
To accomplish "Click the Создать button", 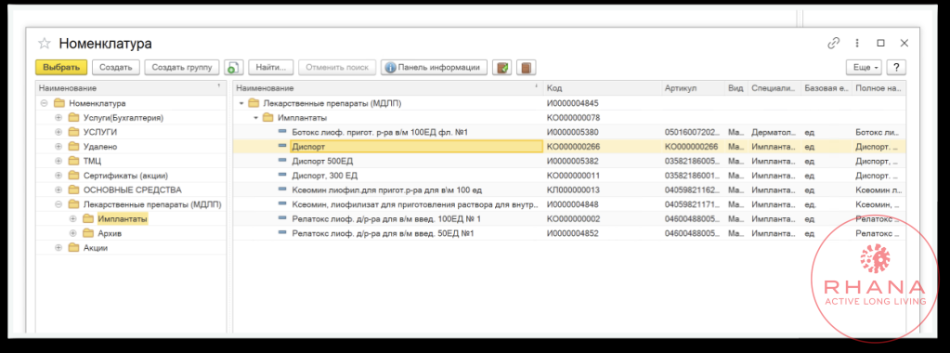I will tap(116, 67).
